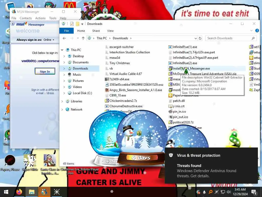Switch to the Home ribbon tab
Screen dimensions: 262x197
point(81,31)
